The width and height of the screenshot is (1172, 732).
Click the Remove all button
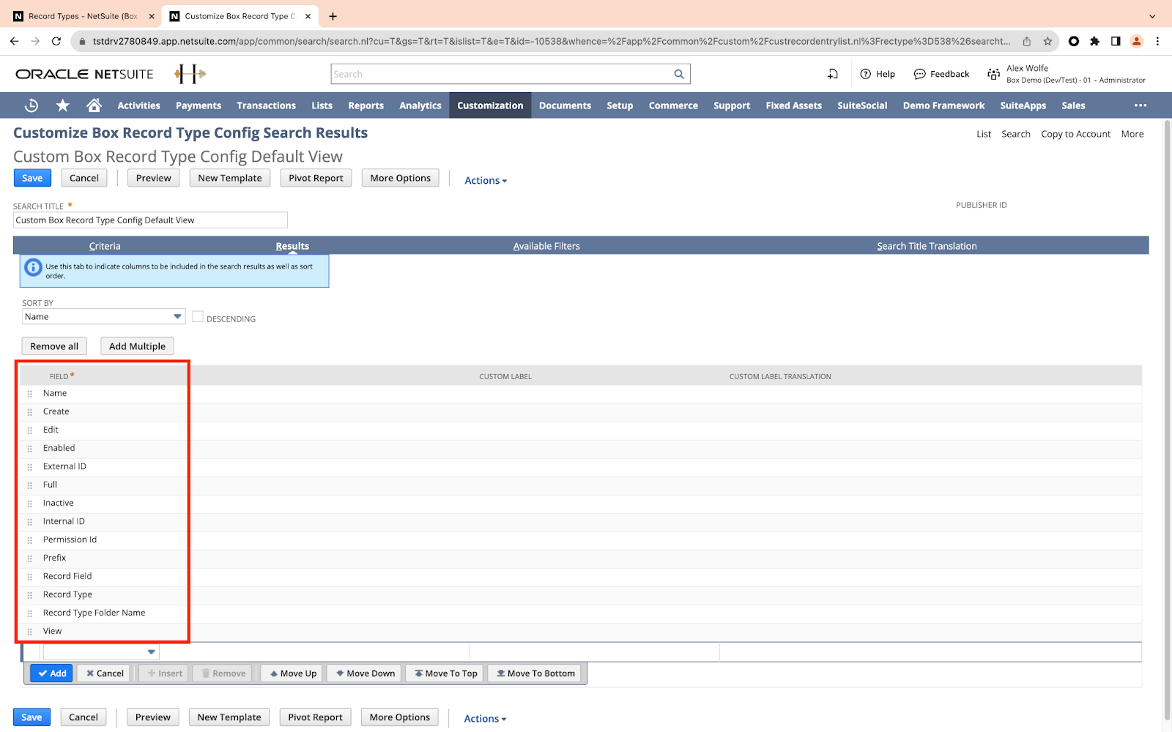54,346
